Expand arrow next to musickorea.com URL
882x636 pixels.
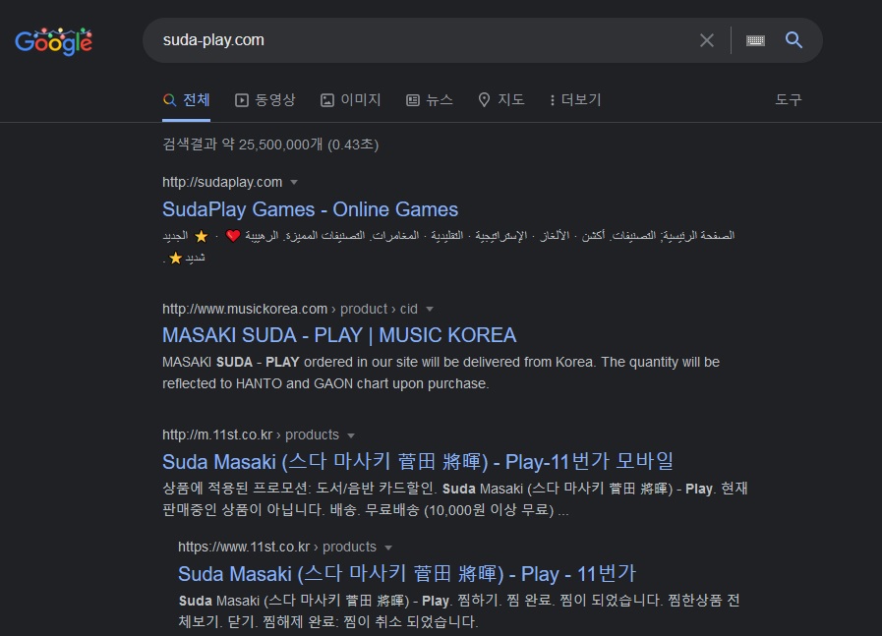(430, 310)
